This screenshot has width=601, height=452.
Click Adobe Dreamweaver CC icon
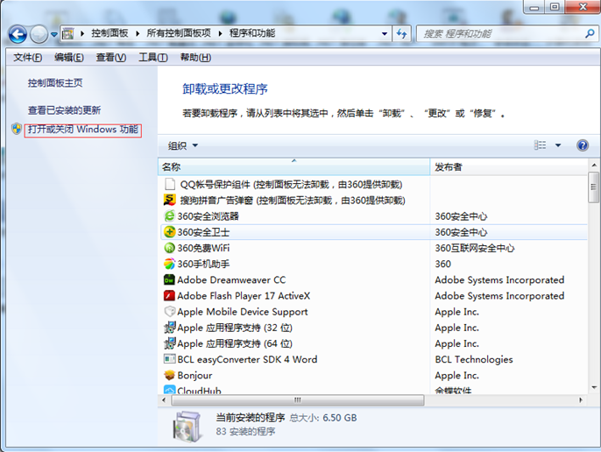[169, 279]
